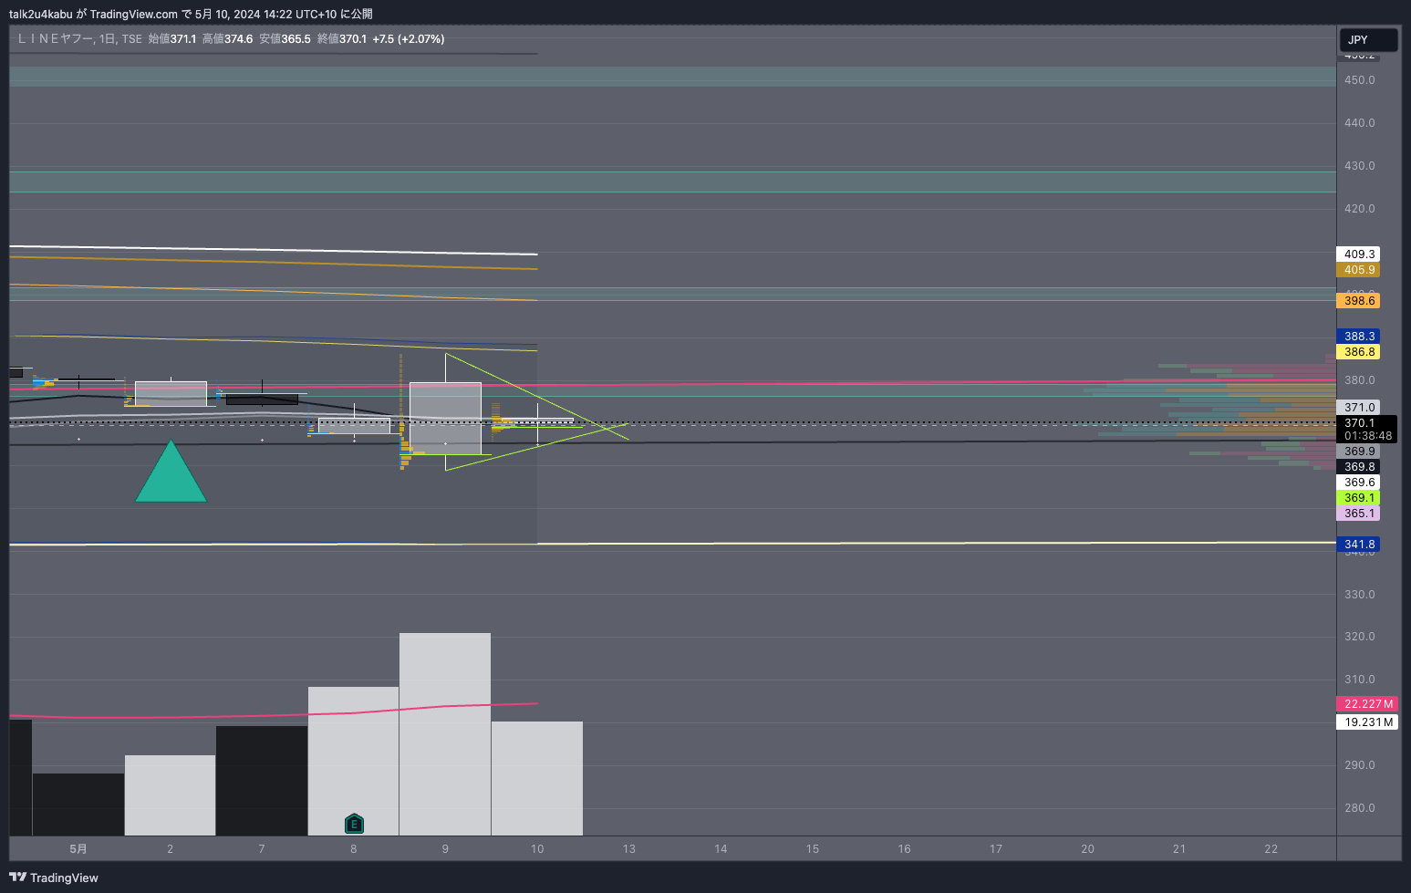1411x893 pixels.
Task: Click the 420.0 axis price
Action: pos(1359,209)
